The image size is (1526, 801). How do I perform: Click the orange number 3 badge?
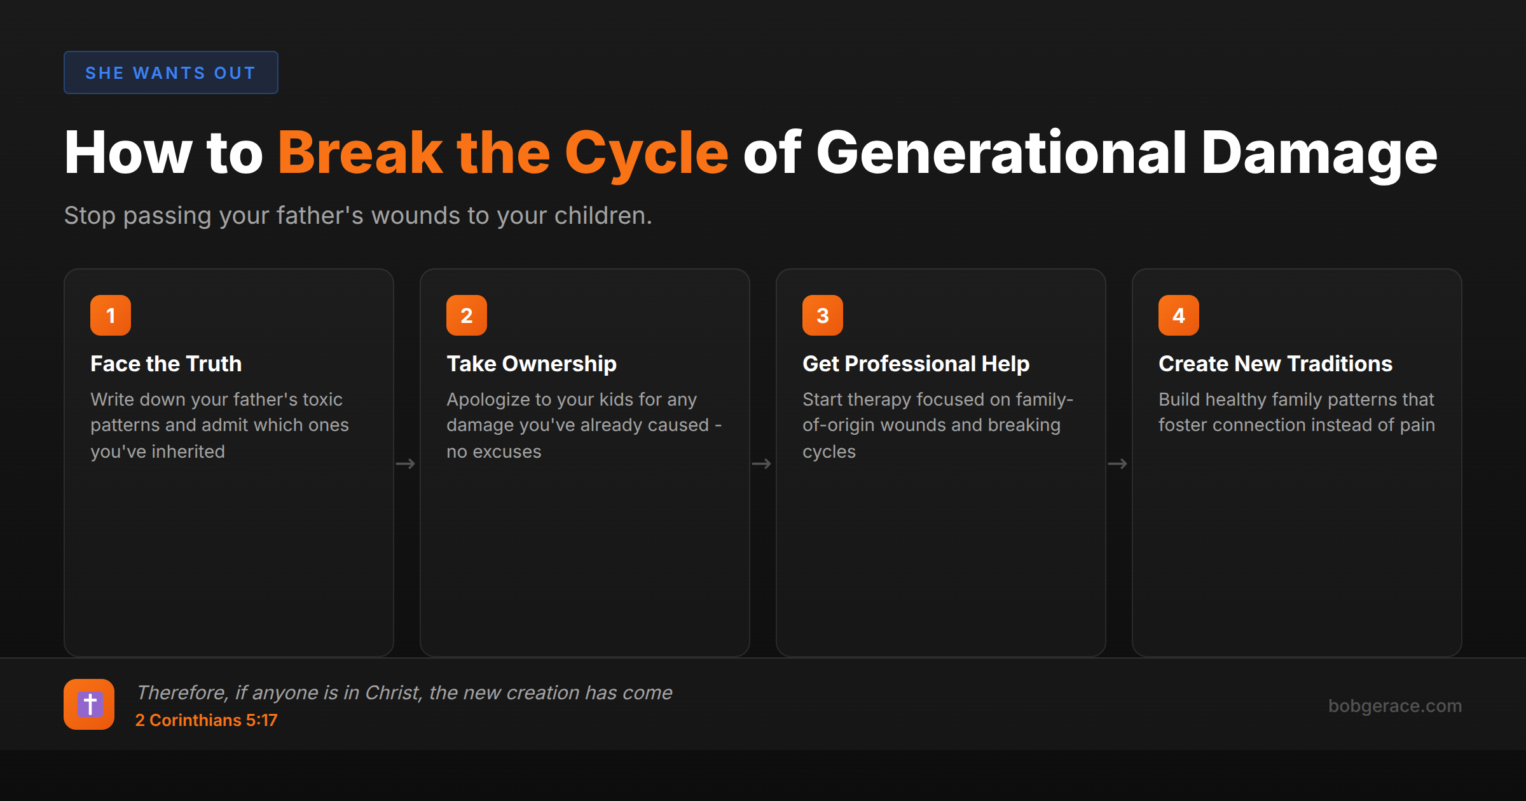(x=823, y=315)
